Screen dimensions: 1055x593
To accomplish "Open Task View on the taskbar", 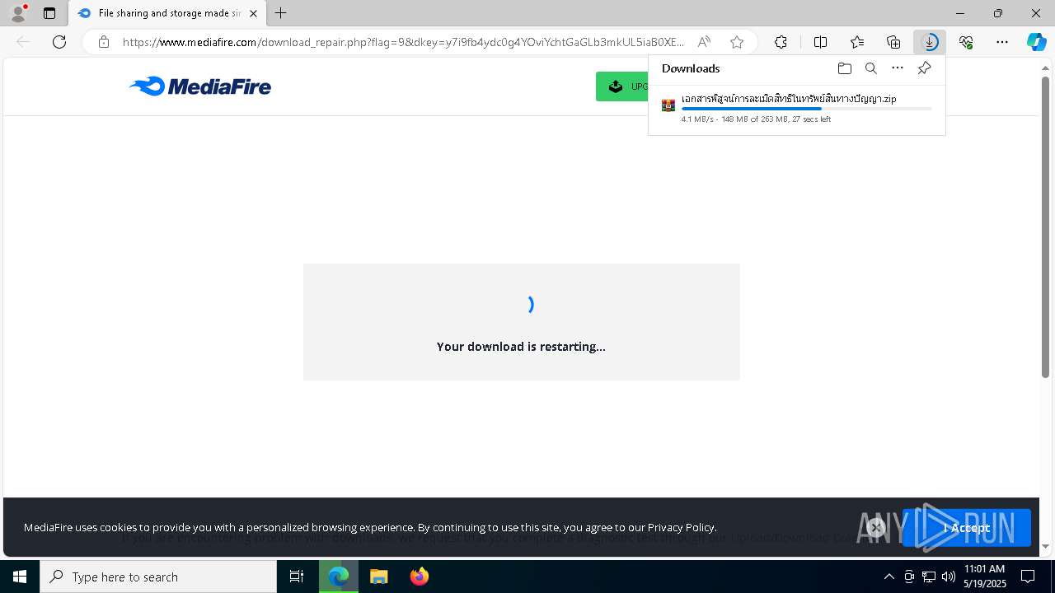I will coord(297,577).
